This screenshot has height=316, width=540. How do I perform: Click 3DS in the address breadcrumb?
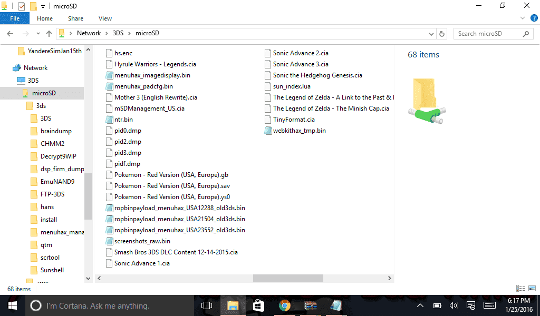point(118,33)
